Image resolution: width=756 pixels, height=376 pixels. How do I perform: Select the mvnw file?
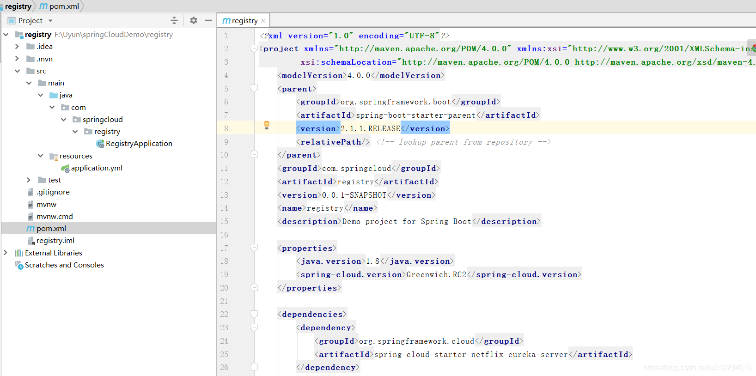click(46, 204)
